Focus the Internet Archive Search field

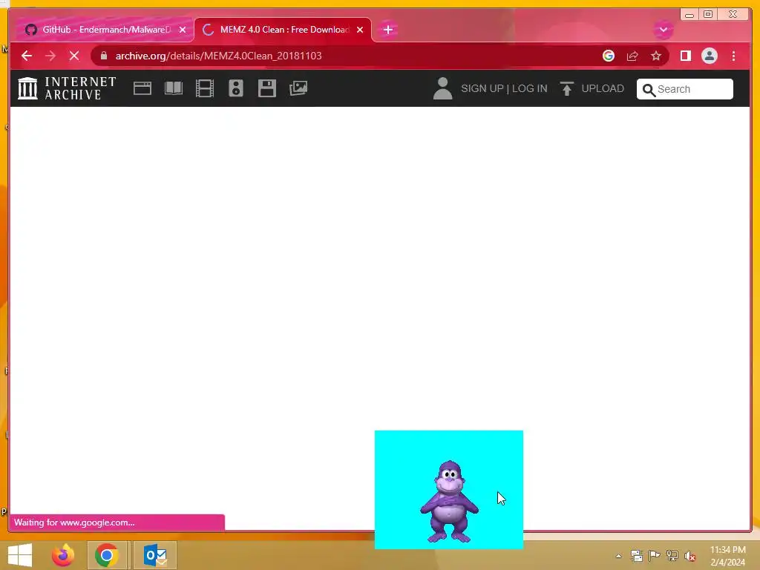pyautogui.click(x=684, y=89)
